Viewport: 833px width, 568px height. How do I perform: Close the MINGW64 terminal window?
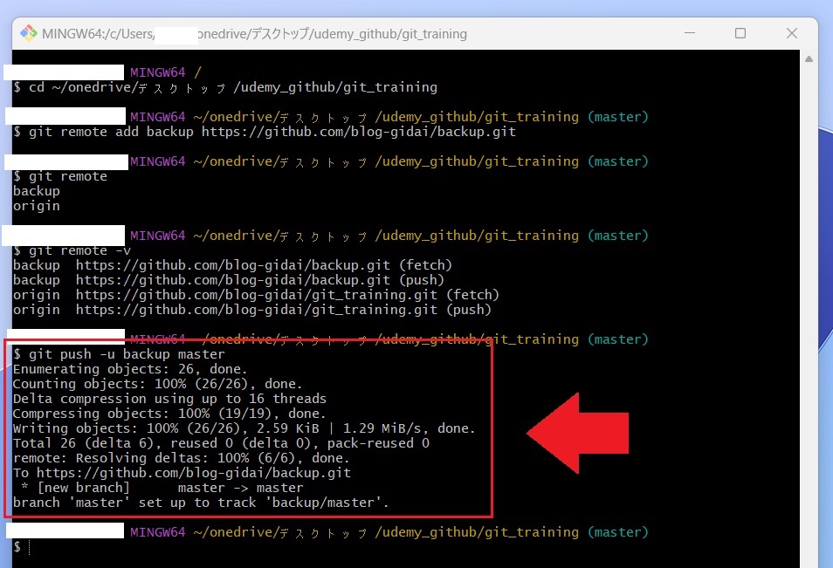(791, 34)
